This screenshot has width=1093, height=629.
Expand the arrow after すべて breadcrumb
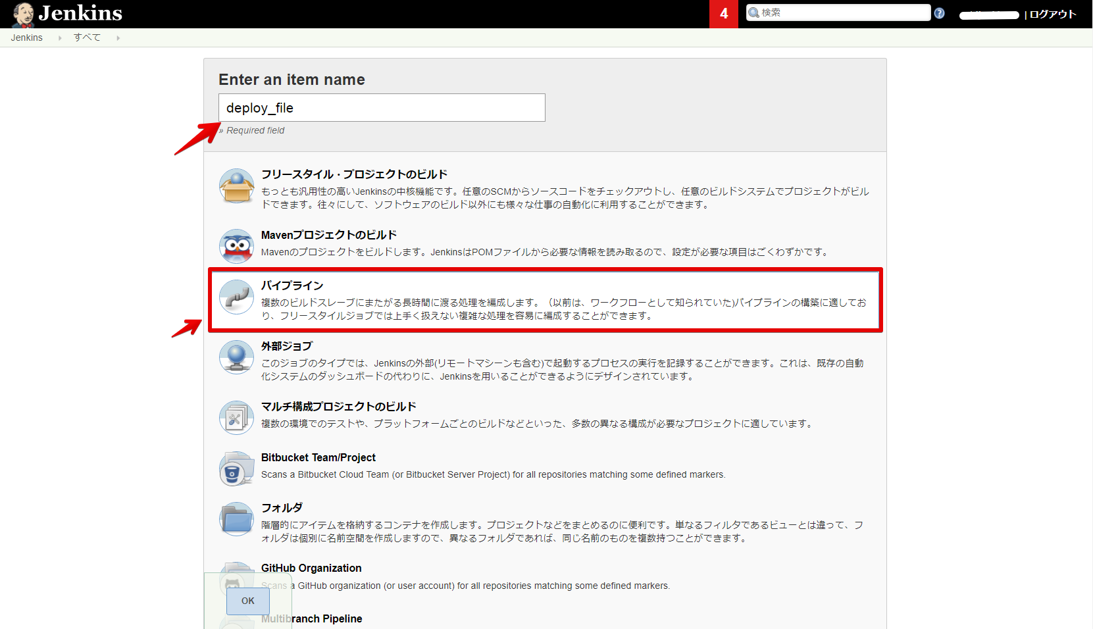point(118,38)
